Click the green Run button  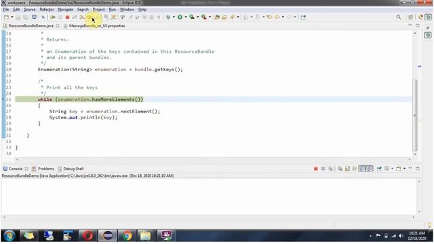(180, 17)
